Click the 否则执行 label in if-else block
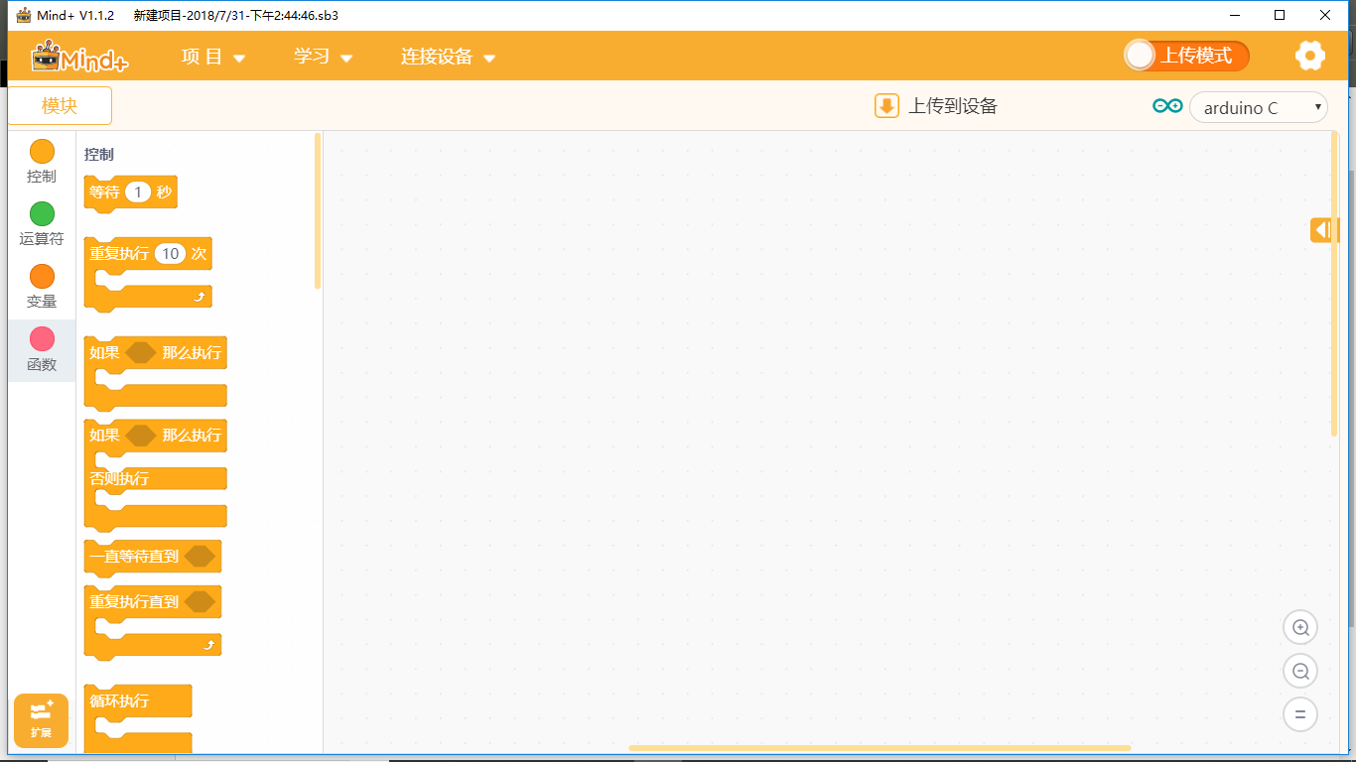 pos(119,478)
